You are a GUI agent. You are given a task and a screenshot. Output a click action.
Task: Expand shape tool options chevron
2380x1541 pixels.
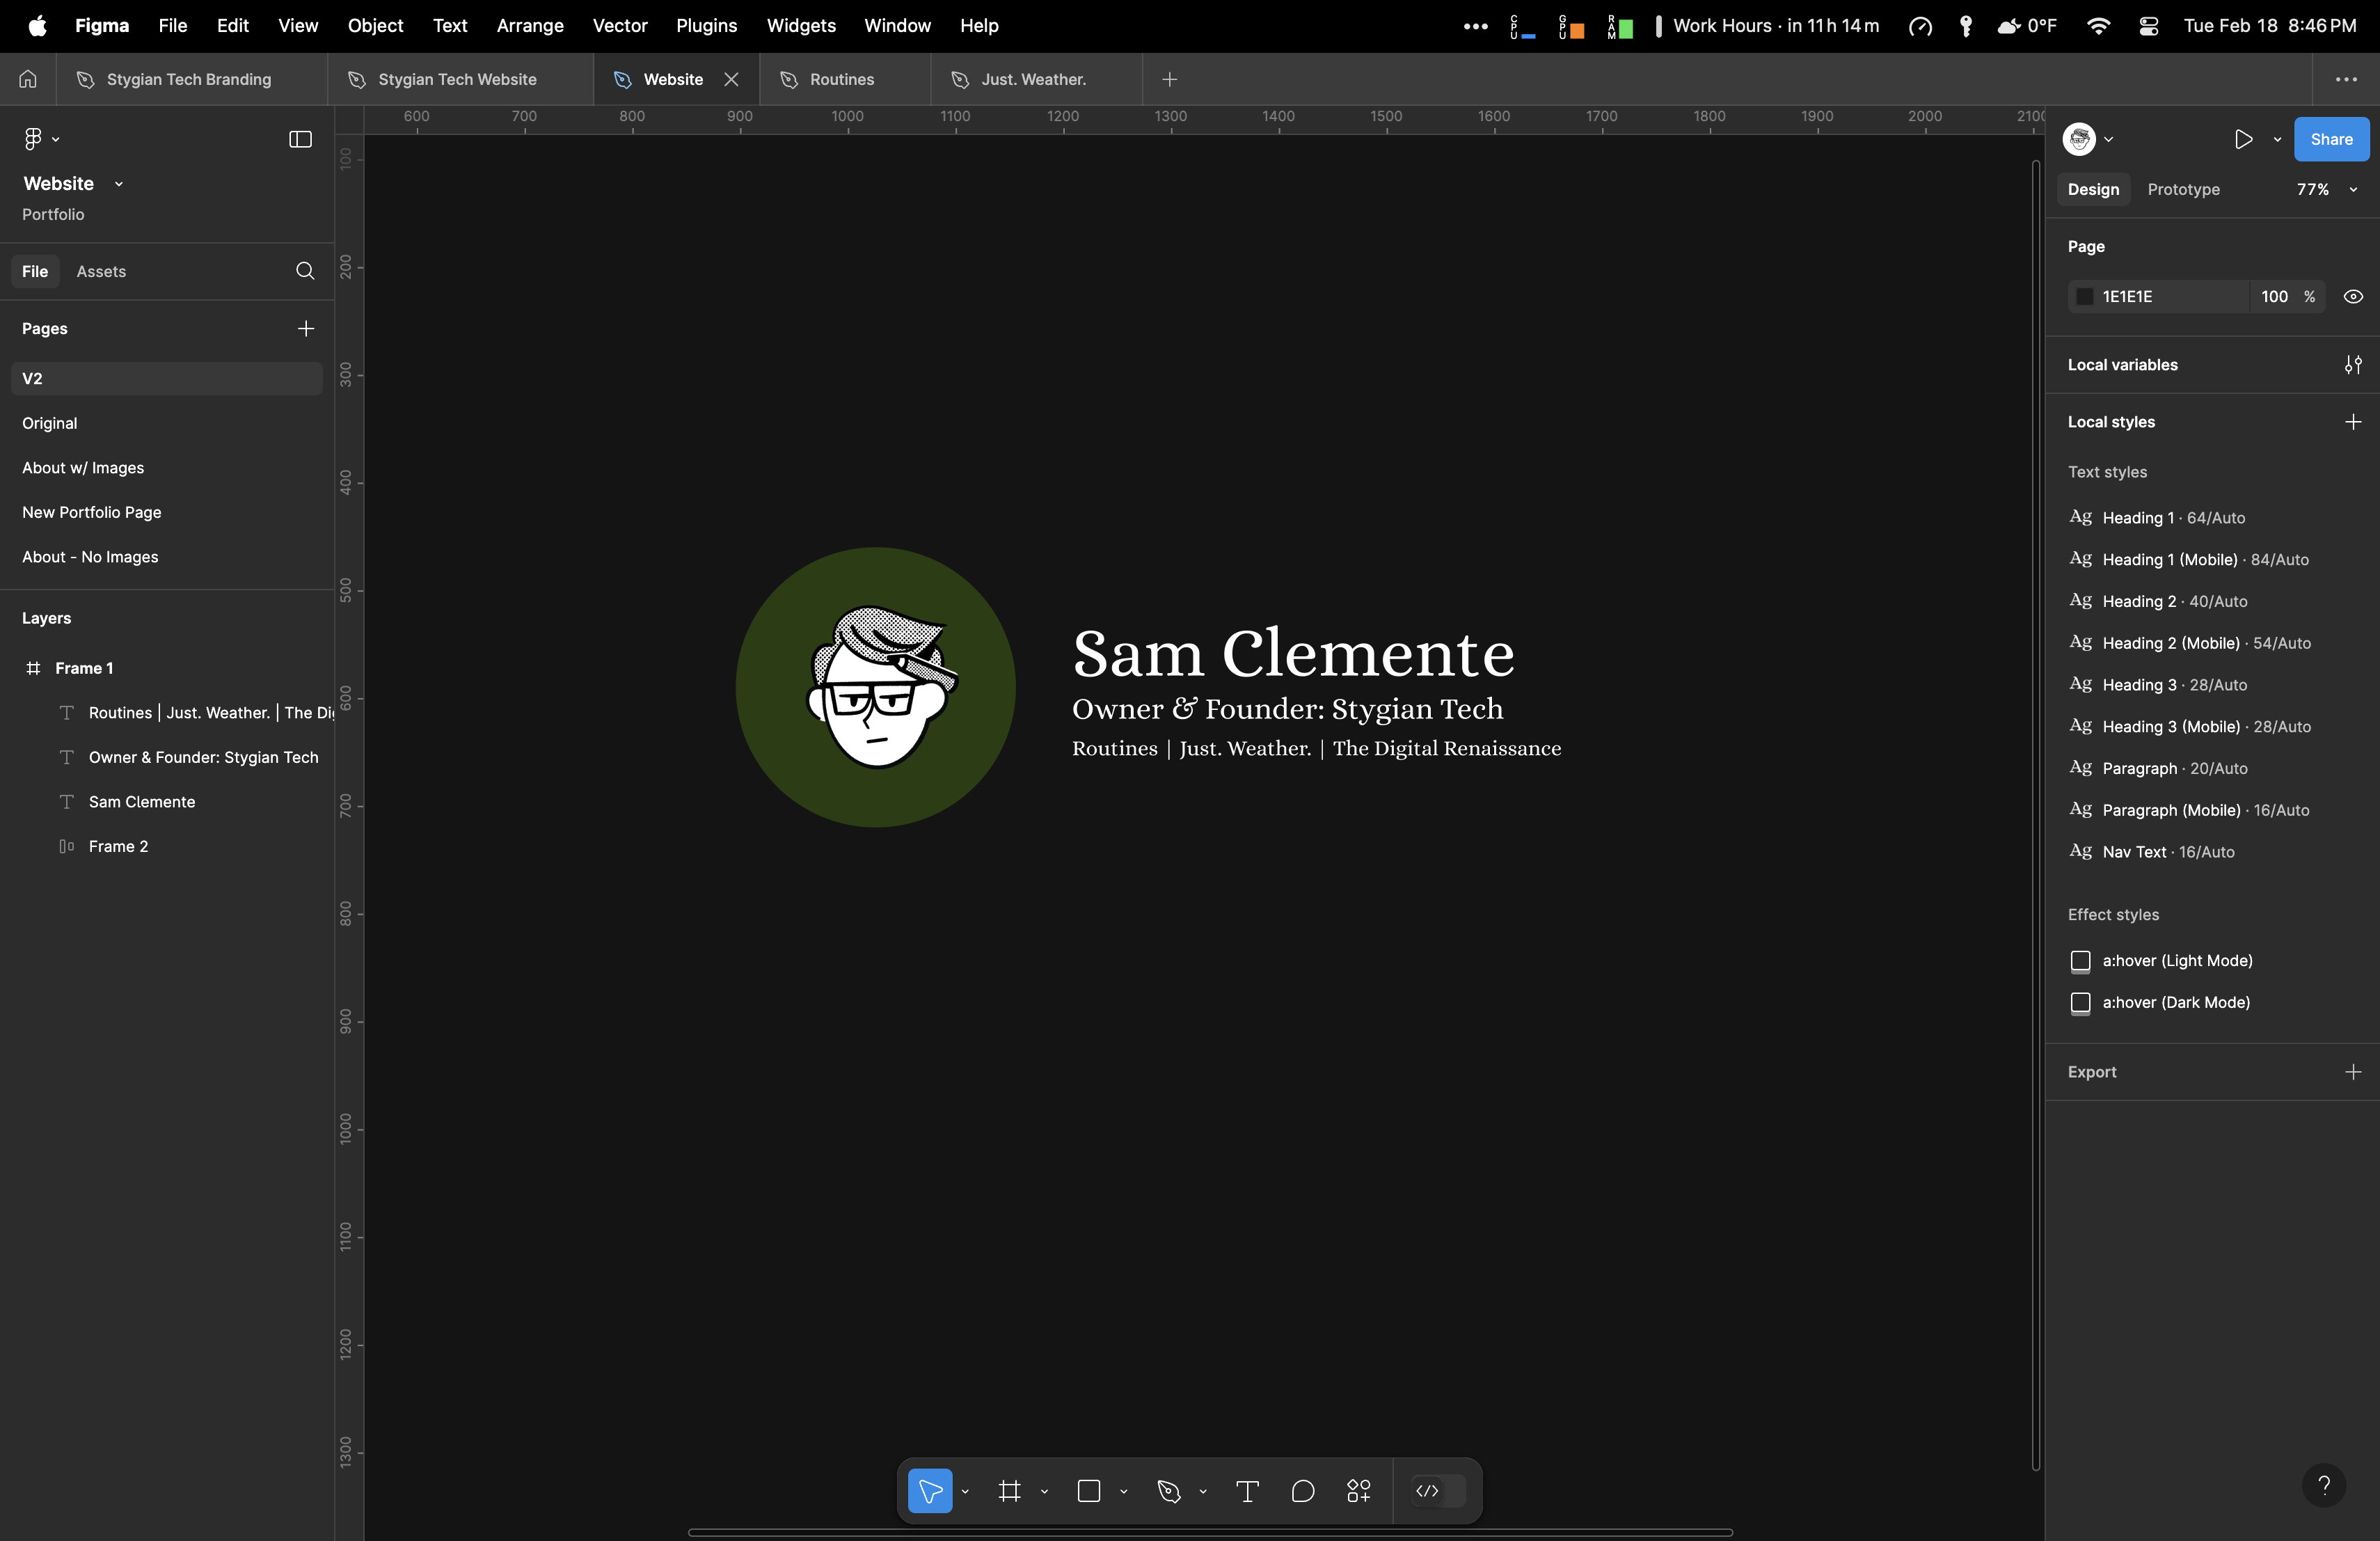coord(1123,1491)
